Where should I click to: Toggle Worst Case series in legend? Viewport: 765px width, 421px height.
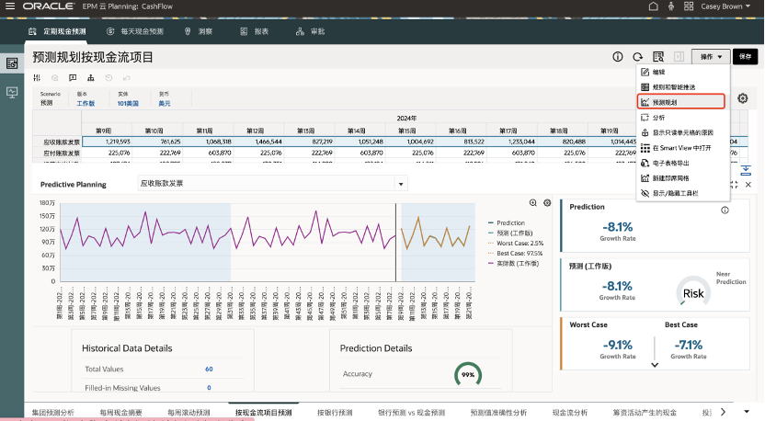pos(518,243)
